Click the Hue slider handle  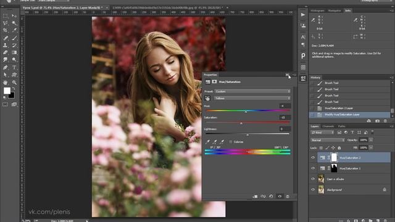coord(246,112)
